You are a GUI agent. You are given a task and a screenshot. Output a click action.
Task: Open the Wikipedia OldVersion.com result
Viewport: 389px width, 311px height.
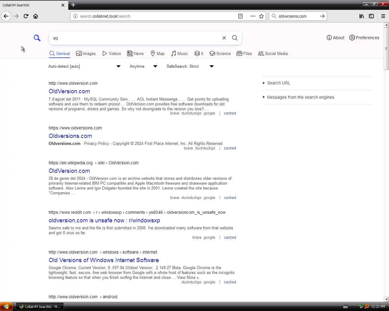pyautogui.click(x=69, y=171)
